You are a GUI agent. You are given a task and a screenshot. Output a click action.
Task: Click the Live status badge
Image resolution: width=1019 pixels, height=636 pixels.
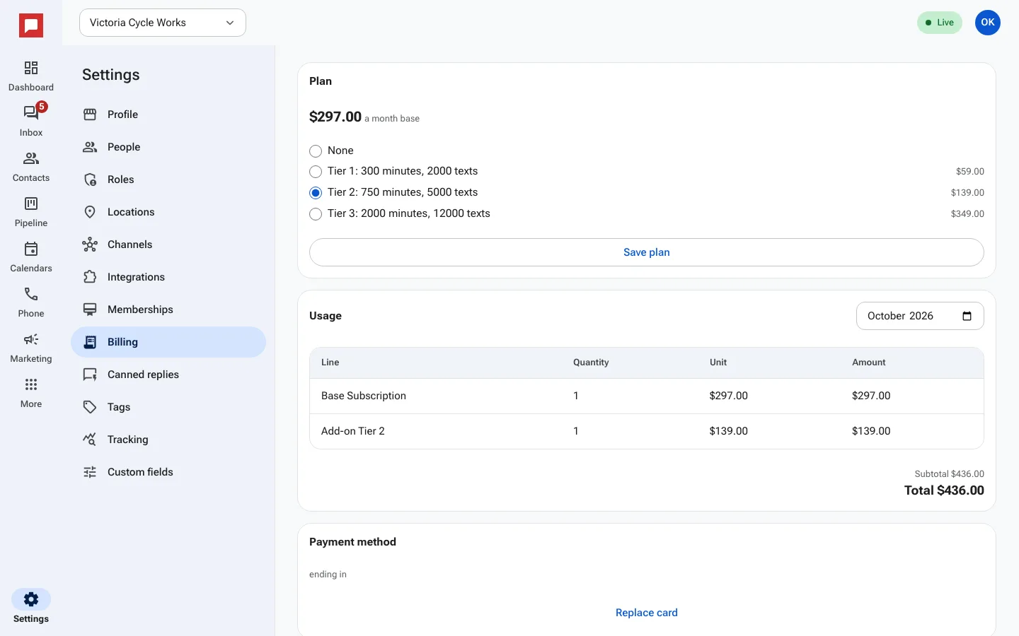pos(940,23)
